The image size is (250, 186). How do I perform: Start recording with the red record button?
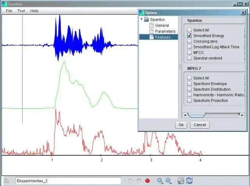[148, 181]
